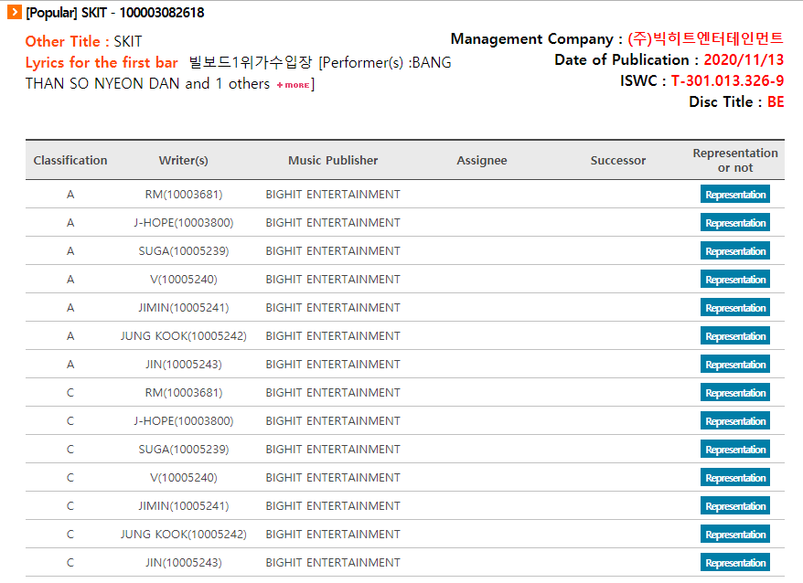
Task: Select the Classification column header
Action: [70, 160]
